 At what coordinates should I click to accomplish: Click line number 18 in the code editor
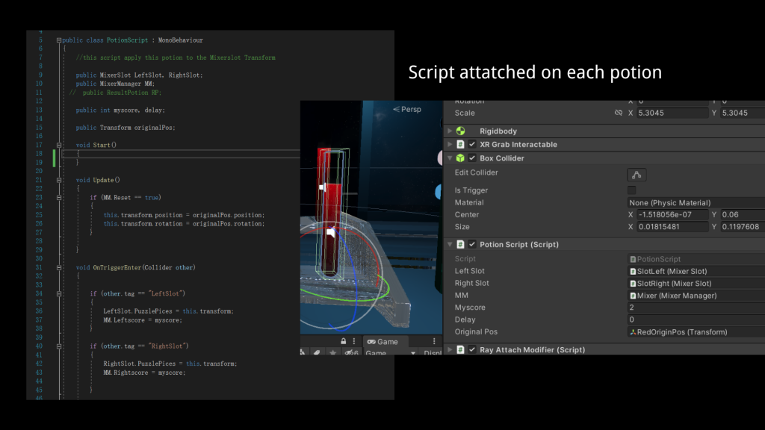[x=39, y=154]
